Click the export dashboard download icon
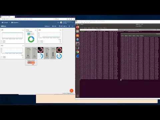Viewport: 160px width, 120px height. coord(69,26)
